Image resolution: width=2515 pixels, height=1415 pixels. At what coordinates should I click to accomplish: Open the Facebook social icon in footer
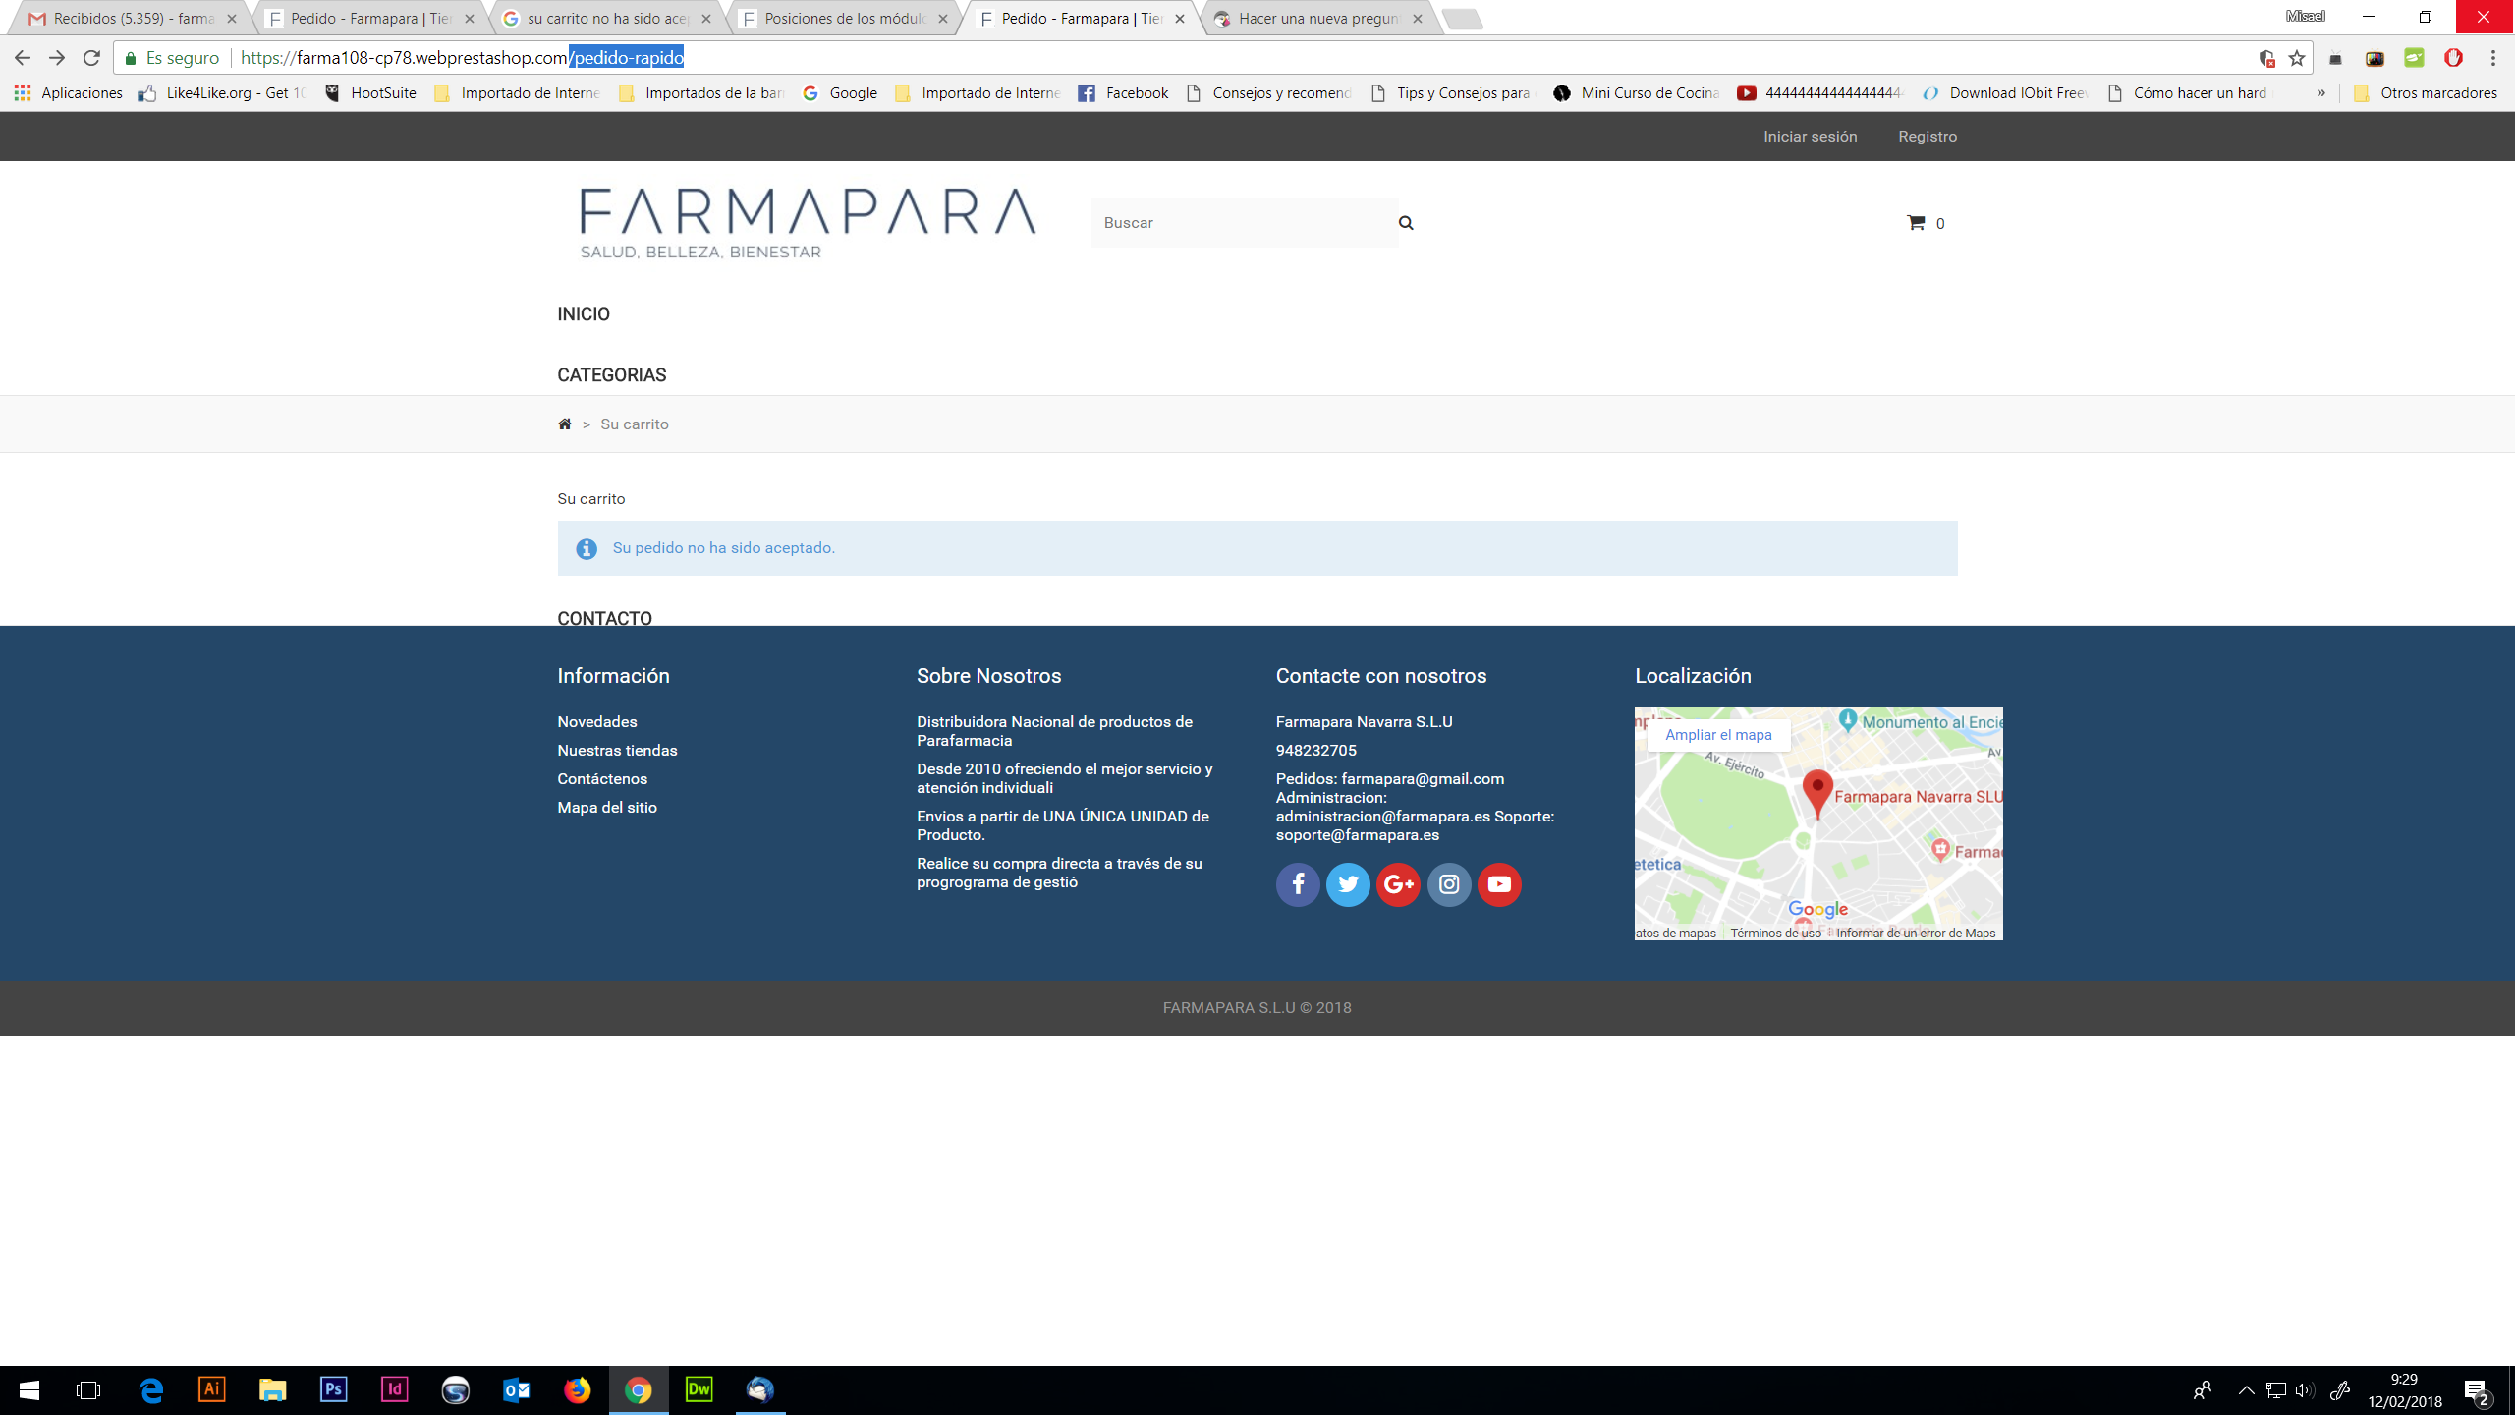pyautogui.click(x=1298, y=884)
